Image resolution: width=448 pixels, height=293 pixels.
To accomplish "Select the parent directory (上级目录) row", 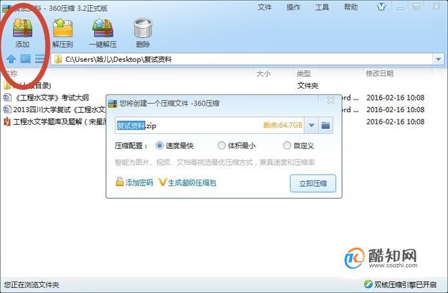I will pyautogui.click(x=27, y=85).
